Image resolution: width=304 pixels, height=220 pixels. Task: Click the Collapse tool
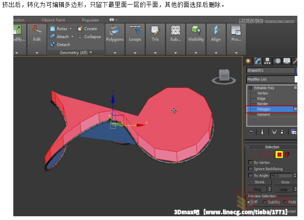pos(90,37)
